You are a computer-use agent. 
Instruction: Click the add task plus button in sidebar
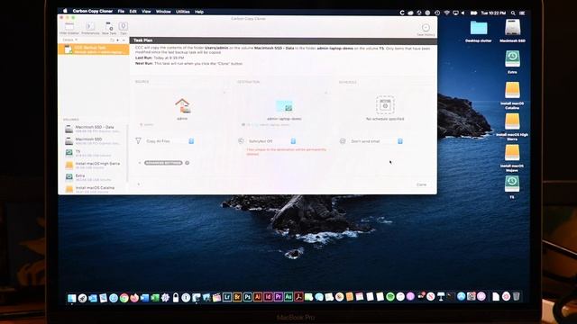(118, 40)
